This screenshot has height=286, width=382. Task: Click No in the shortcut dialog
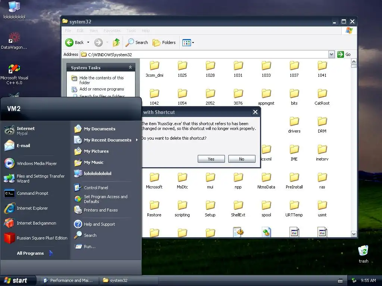pyautogui.click(x=242, y=159)
